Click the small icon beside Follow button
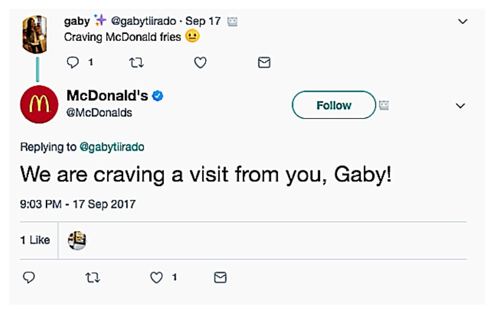The height and width of the screenshot is (313, 487). pos(384,105)
